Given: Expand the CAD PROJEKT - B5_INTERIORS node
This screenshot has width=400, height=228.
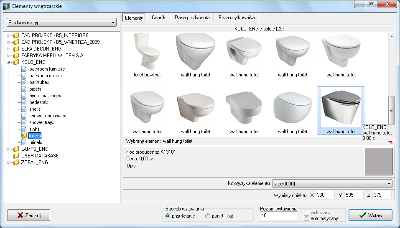Looking at the screenshot, I should click(8, 35).
